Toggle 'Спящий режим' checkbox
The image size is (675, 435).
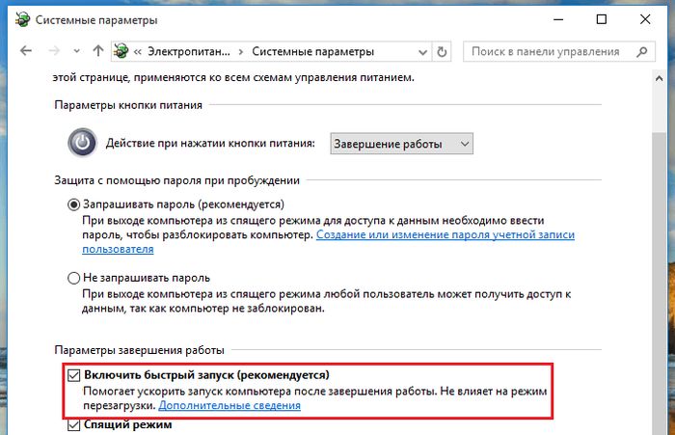tap(74, 427)
